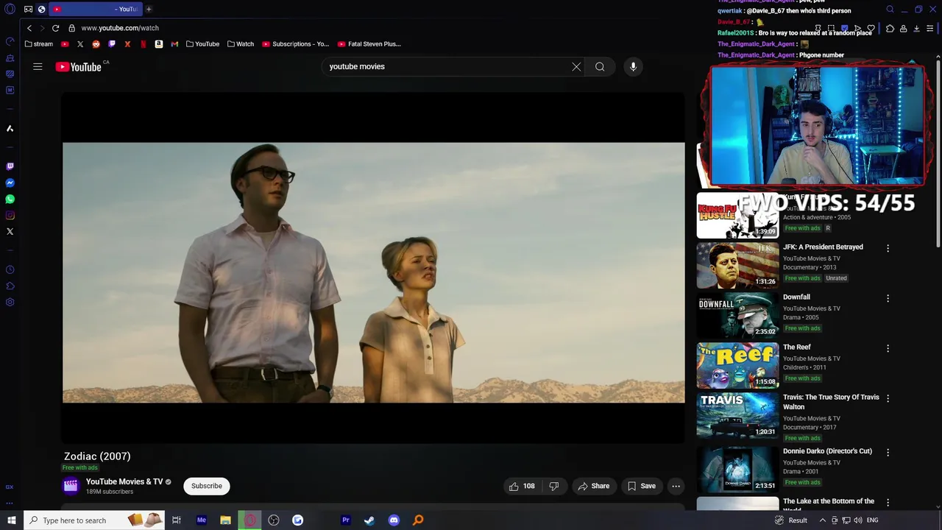Open Instagram from the Opera sidebar

[10, 216]
